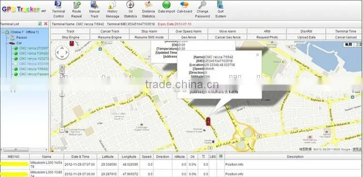Viewport: 363px width, 177px height.
Task: Click the Upload Data button
Action: coord(306,37)
